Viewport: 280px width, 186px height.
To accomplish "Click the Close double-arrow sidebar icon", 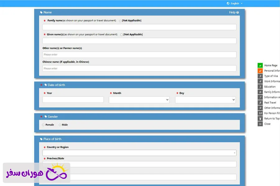I will click(x=260, y=124).
